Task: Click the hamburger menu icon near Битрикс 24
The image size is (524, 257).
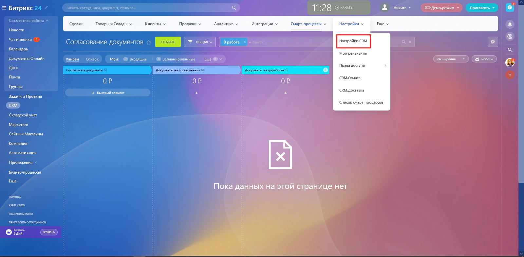Action: click(4, 8)
